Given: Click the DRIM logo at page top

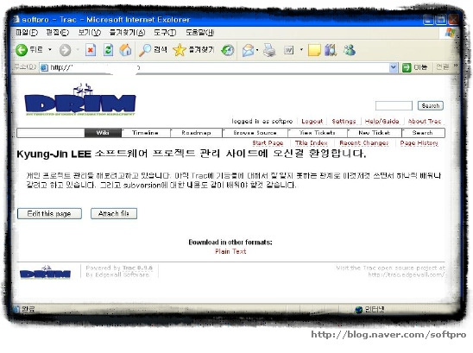Looking at the screenshot, I should point(80,99).
